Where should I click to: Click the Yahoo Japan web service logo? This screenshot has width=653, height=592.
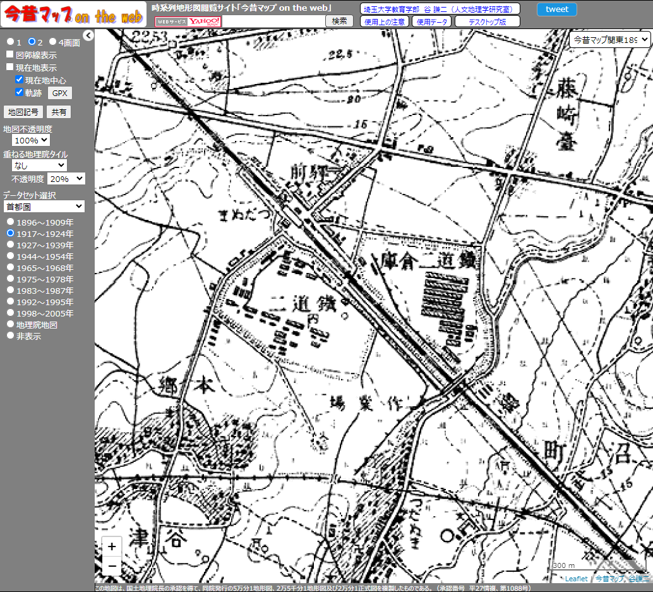188,21
